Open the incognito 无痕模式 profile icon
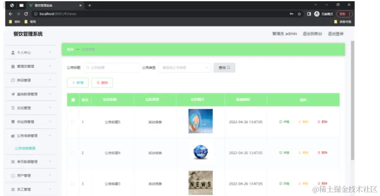This screenshot has width=380, height=196. 317,14
